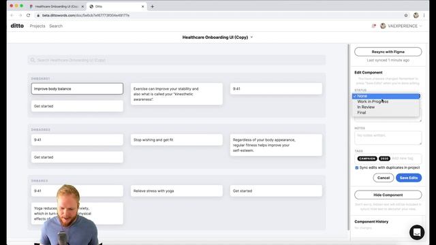Click the VAEXPERIENCE user avatar
Screen dimensions: 436x245
(383, 26)
